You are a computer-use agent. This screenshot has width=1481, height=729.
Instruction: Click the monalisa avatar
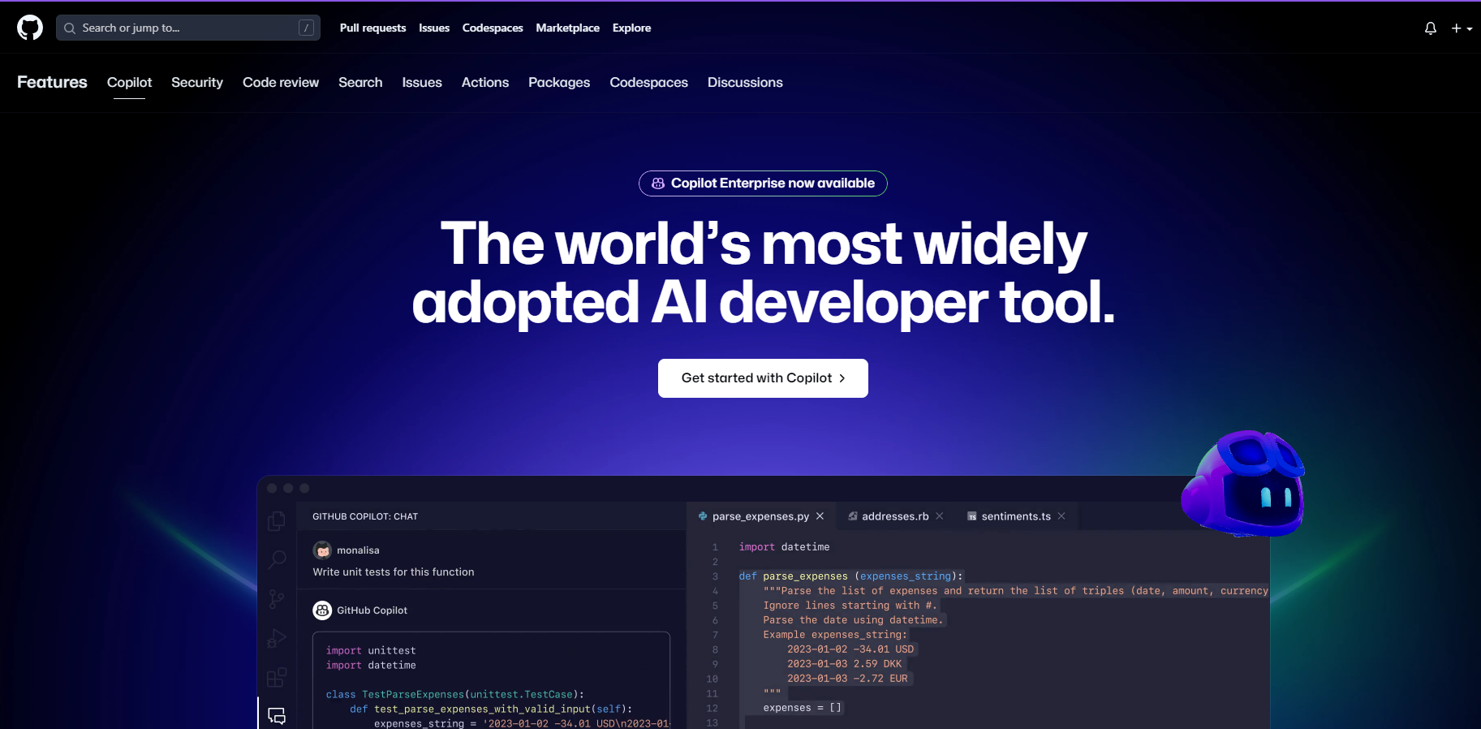pos(322,550)
